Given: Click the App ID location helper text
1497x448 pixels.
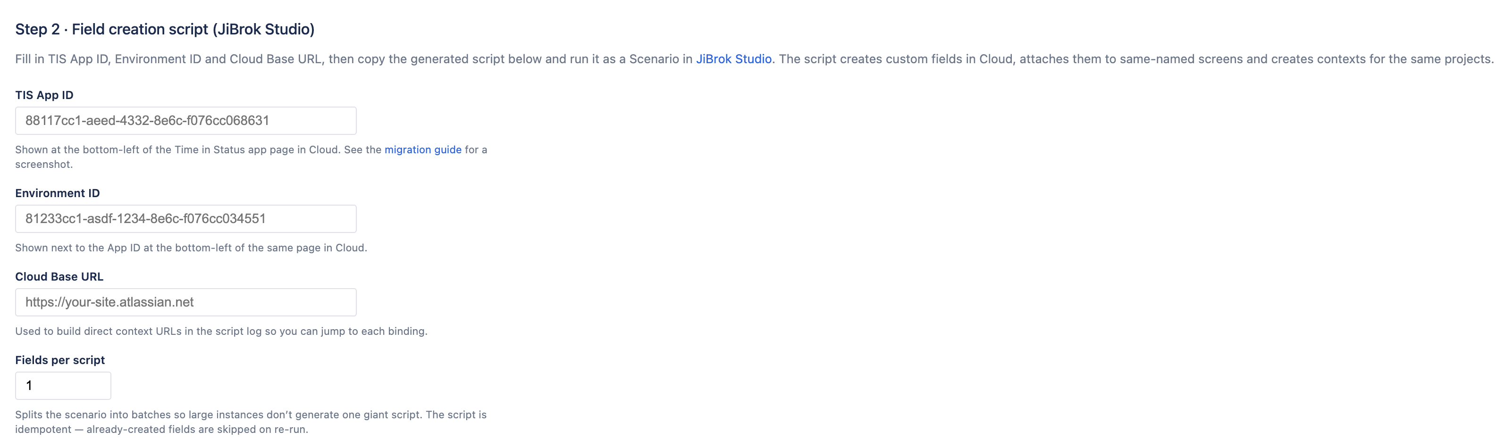Looking at the screenshot, I should pyautogui.click(x=191, y=247).
